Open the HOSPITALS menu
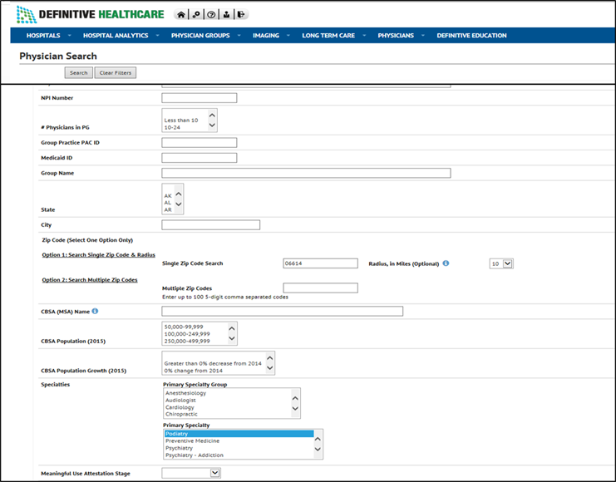The image size is (616, 482). tap(43, 36)
